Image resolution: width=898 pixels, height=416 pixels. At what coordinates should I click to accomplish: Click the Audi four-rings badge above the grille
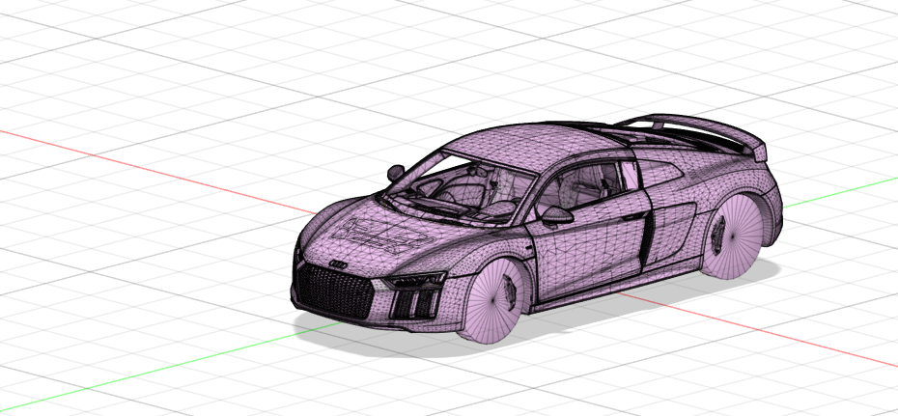pyautogui.click(x=339, y=263)
